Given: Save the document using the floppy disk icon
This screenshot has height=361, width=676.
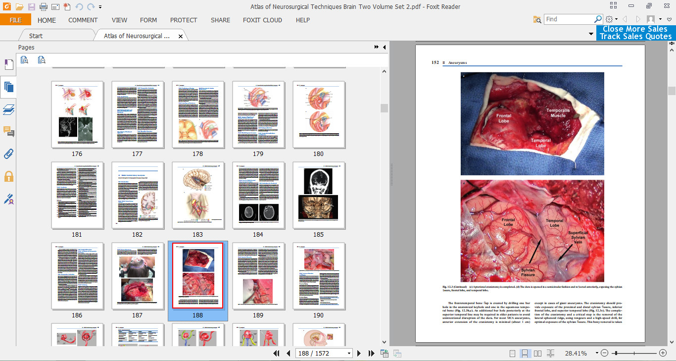Looking at the screenshot, I should tap(31, 7).
